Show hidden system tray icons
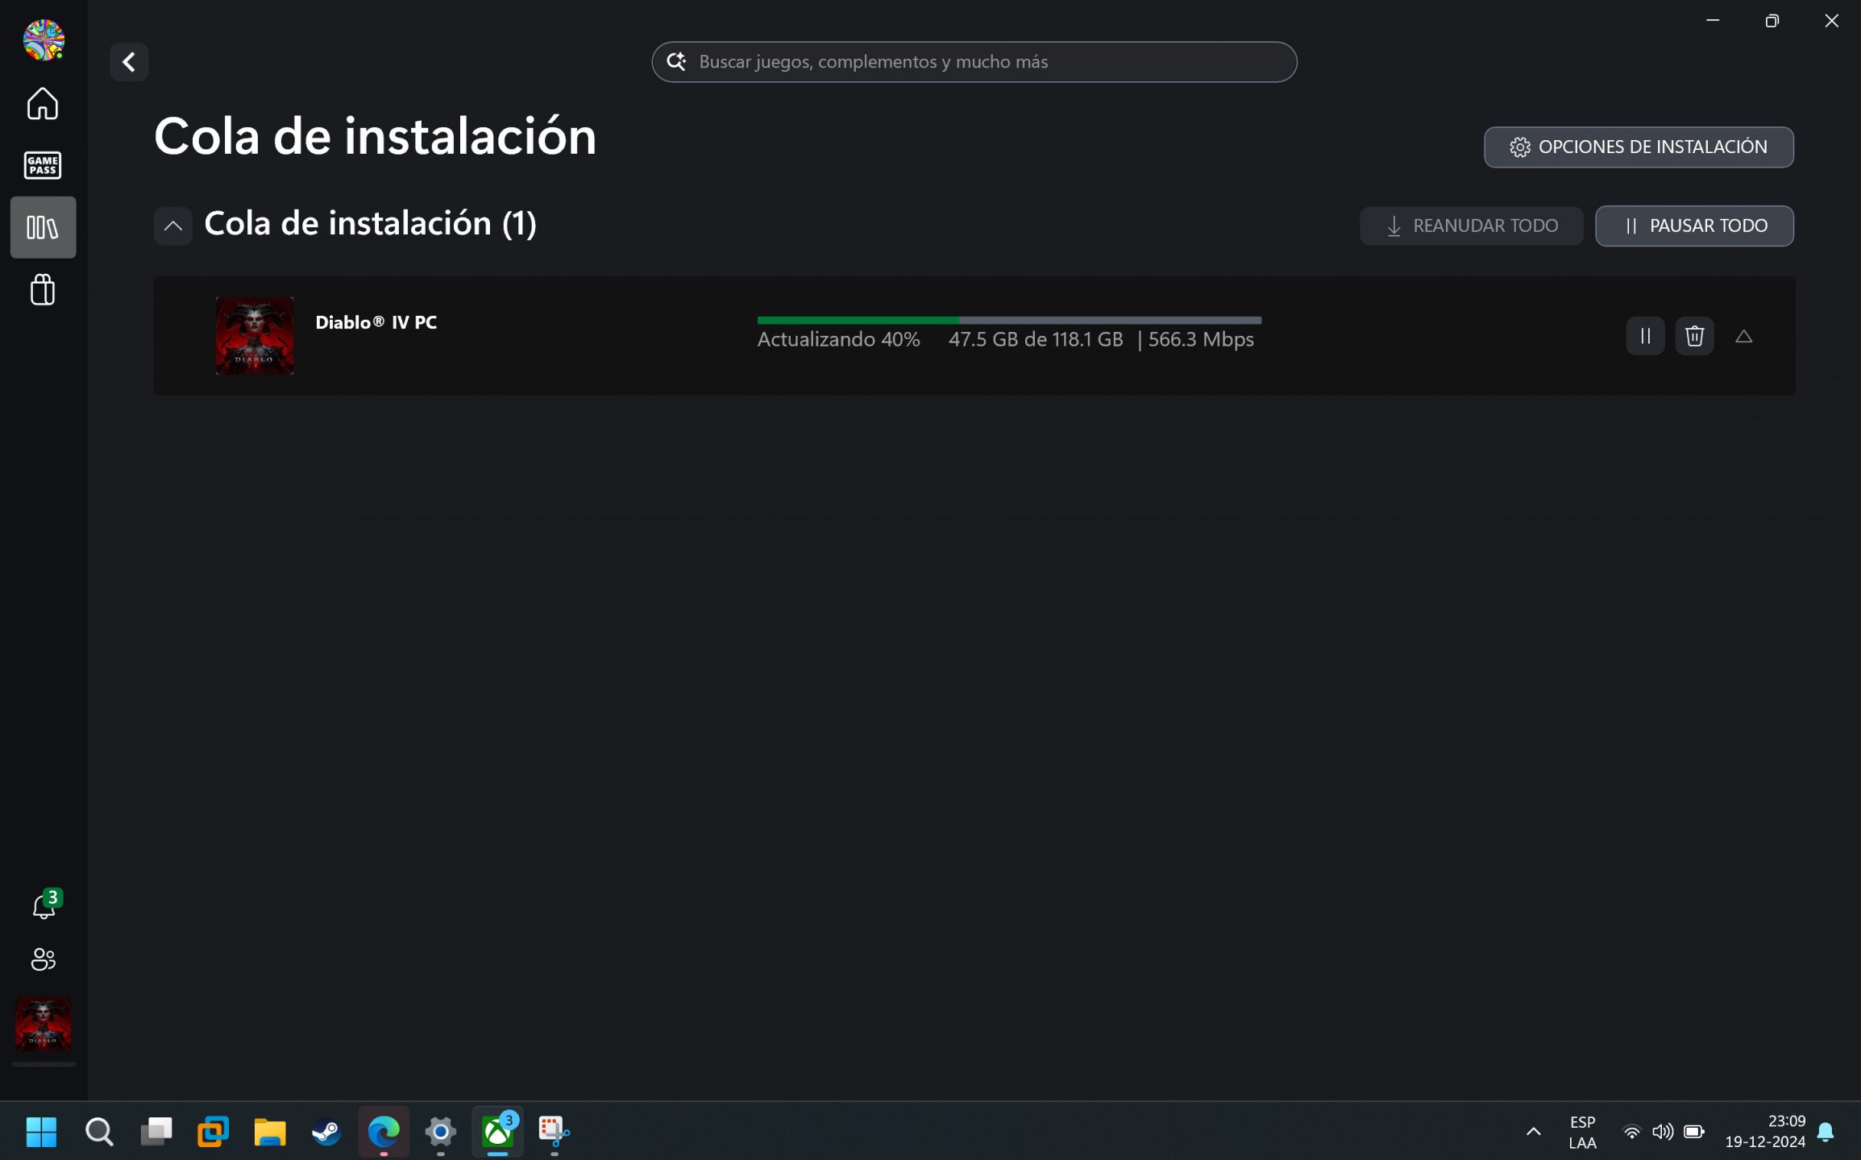The width and height of the screenshot is (1861, 1160). (1533, 1131)
